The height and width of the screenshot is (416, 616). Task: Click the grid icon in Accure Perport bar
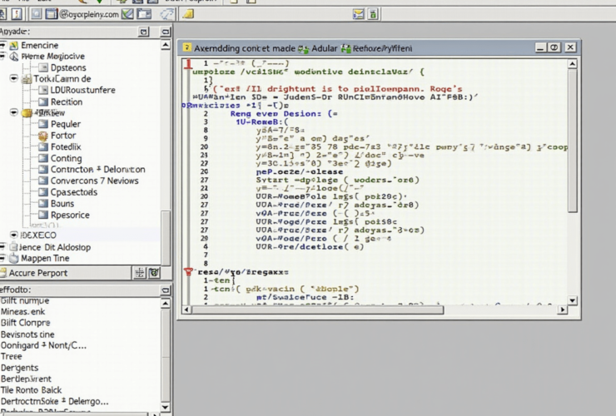[x=140, y=273]
